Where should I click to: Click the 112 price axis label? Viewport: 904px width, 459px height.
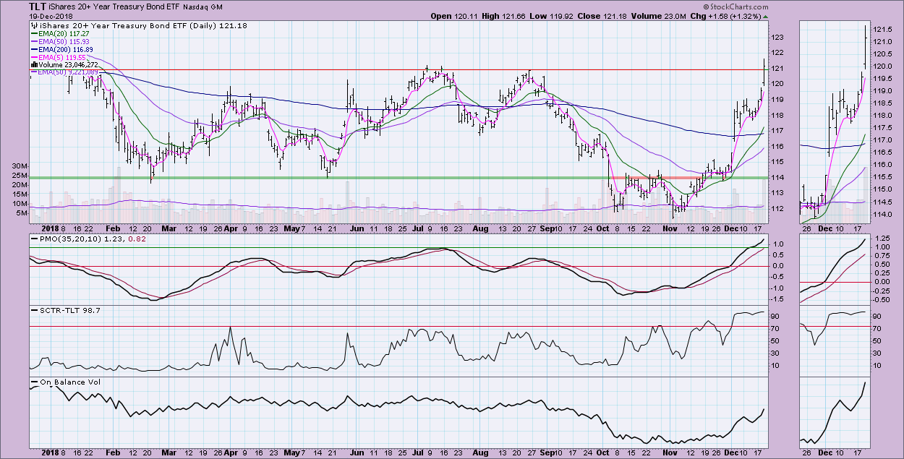[777, 209]
